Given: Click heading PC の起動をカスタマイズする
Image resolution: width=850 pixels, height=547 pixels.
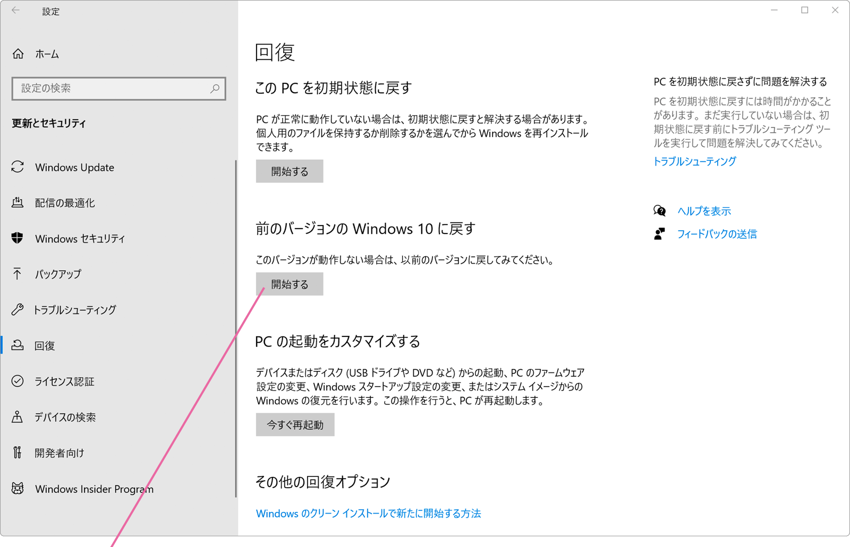Looking at the screenshot, I should (337, 341).
